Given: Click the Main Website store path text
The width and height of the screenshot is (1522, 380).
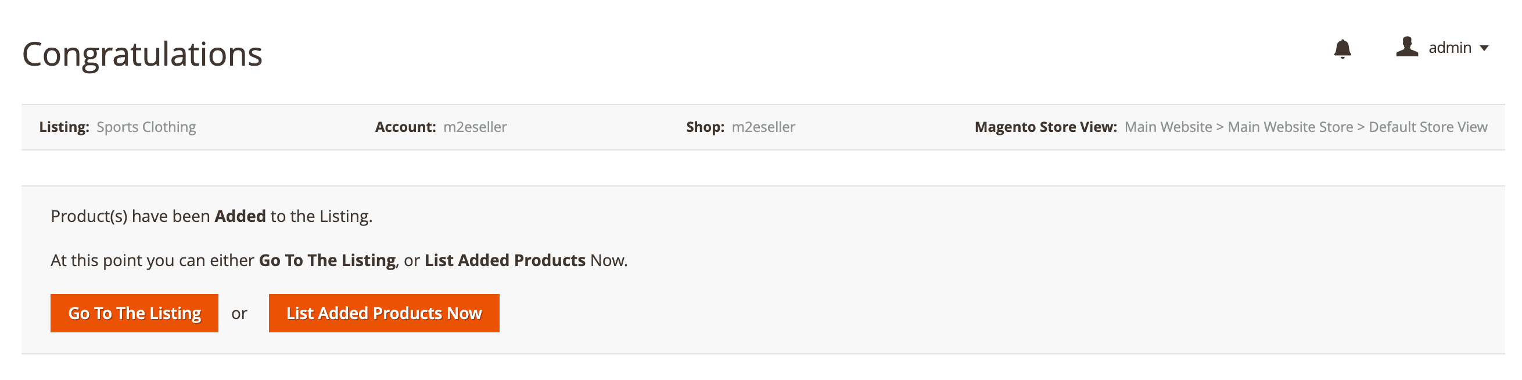Looking at the screenshot, I should 1168,127.
